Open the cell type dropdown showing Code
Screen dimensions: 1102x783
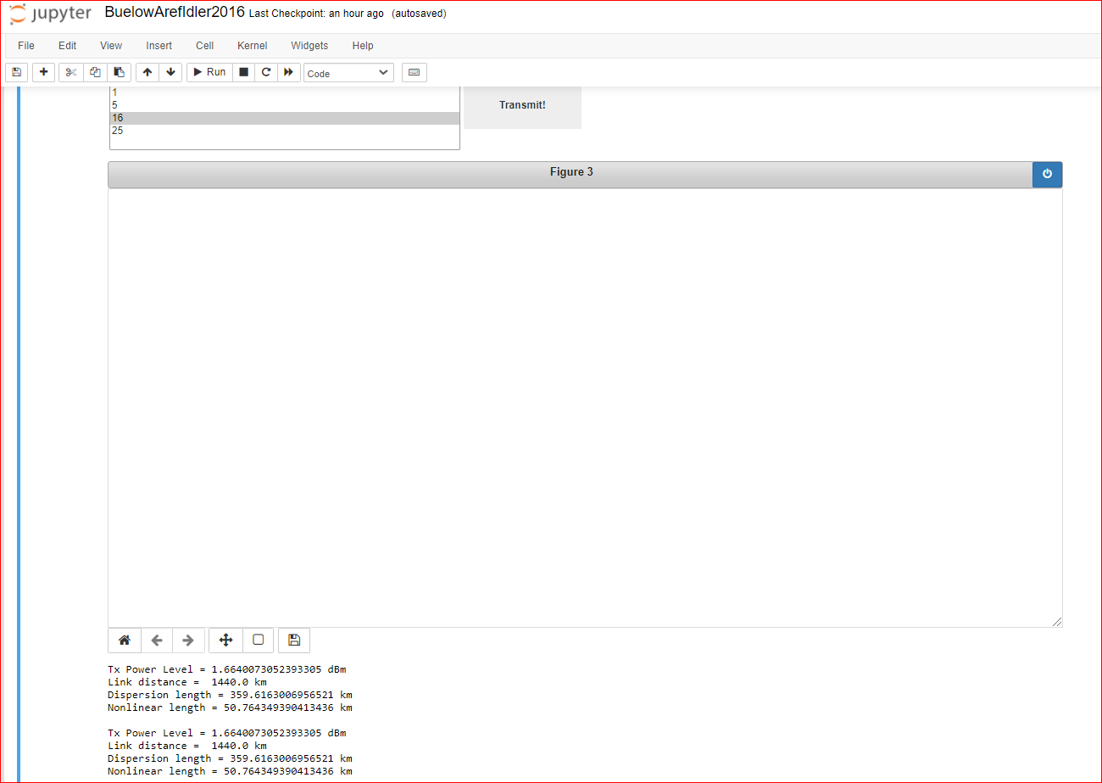348,72
